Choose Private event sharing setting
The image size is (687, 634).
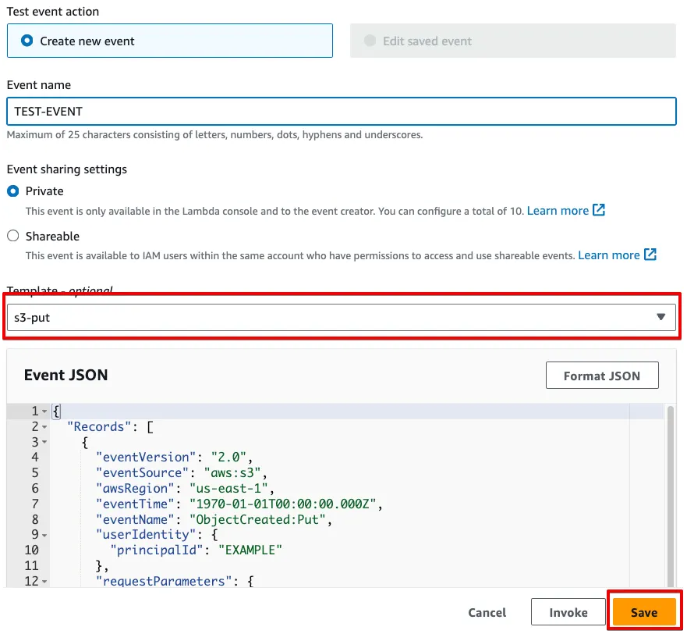13,191
